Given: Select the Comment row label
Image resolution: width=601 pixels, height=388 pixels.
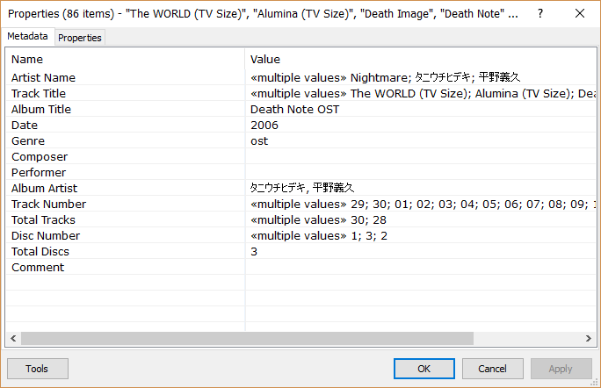Looking at the screenshot, I should [38, 267].
